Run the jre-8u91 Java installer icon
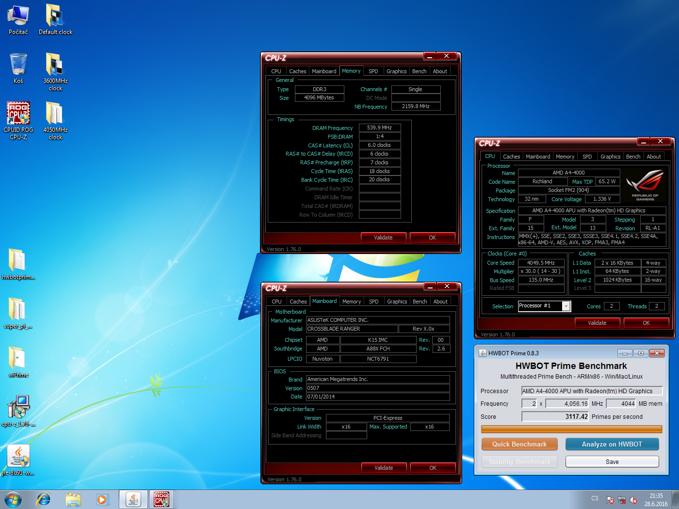The height and width of the screenshot is (509, 679). point(18,460)
